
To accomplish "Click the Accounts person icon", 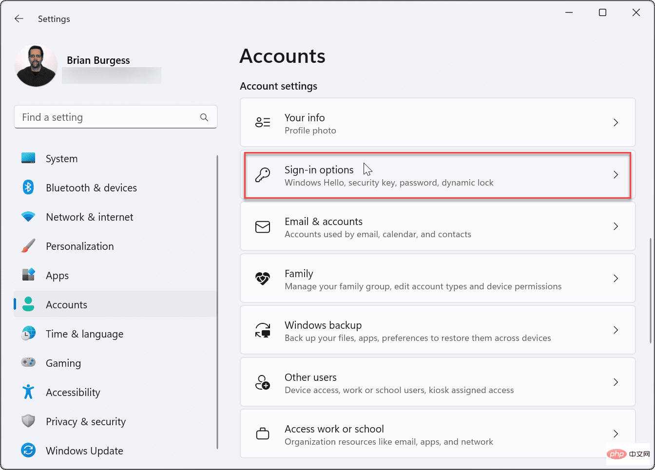I will [28, 304].
